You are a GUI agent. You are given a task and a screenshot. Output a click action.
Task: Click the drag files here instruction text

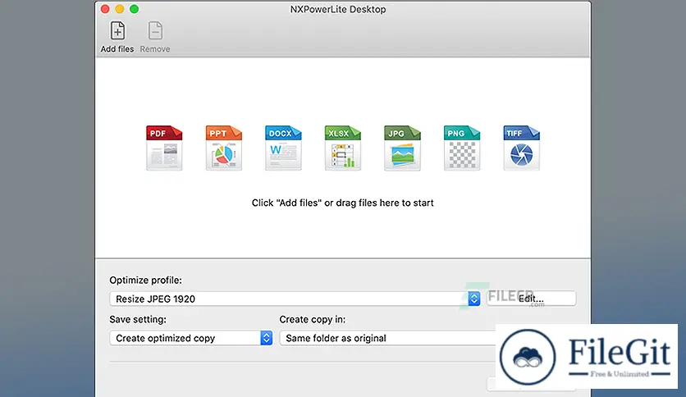342,203
